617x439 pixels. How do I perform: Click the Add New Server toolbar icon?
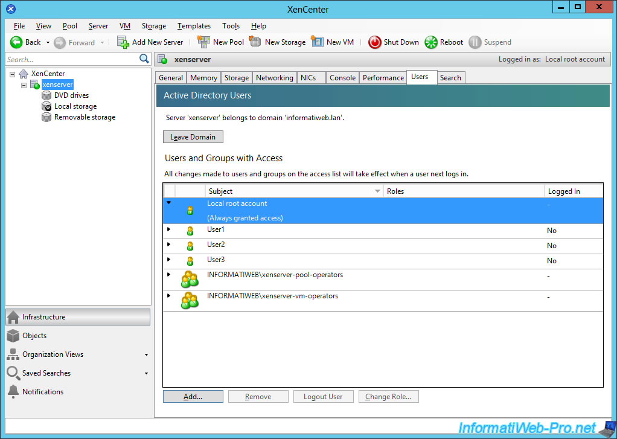(x=123, y=42)
